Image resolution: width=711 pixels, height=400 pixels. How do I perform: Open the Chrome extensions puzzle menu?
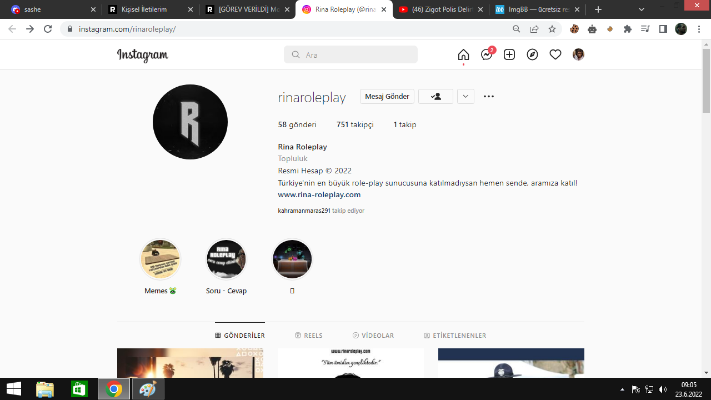[628, 29]
